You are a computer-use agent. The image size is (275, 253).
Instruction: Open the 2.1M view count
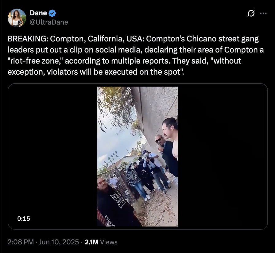tap(91, 242)
